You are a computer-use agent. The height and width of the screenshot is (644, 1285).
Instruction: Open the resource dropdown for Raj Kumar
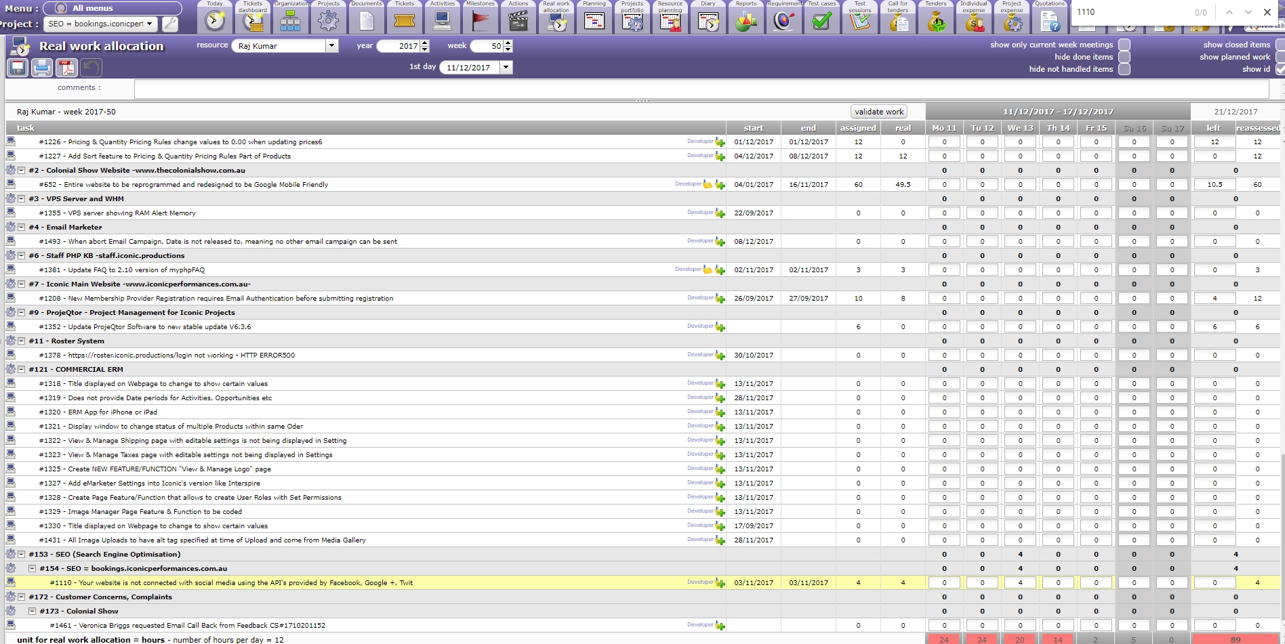331,46
